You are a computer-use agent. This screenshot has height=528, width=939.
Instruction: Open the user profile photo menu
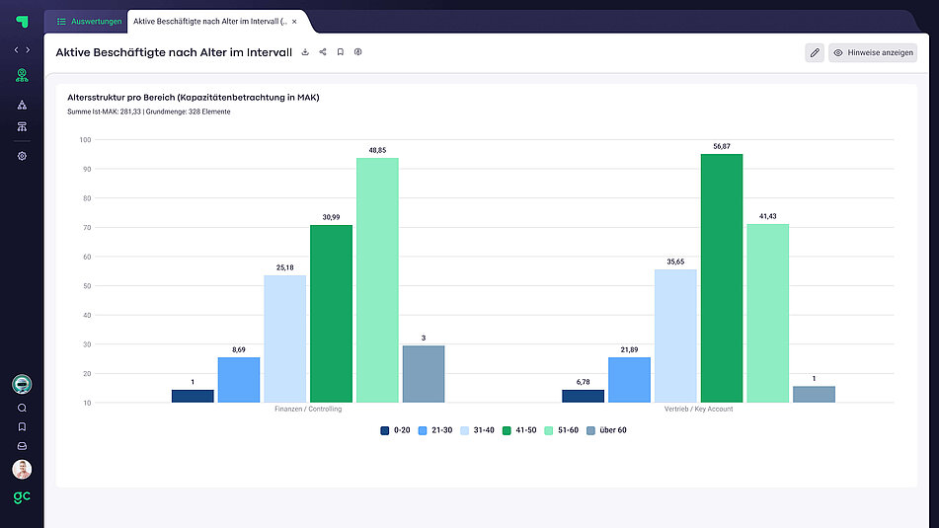tap(22, 470)
